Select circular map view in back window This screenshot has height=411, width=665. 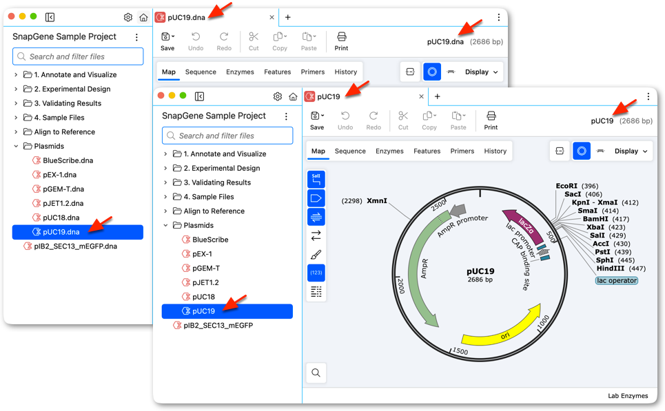[432, 72]
